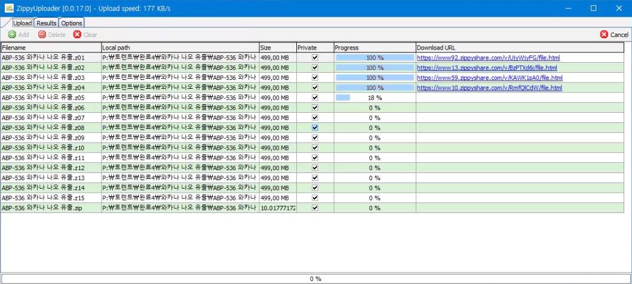Select the filename row ending in .z14
Viewport: 632px width, 284px height.
(51, 188)
